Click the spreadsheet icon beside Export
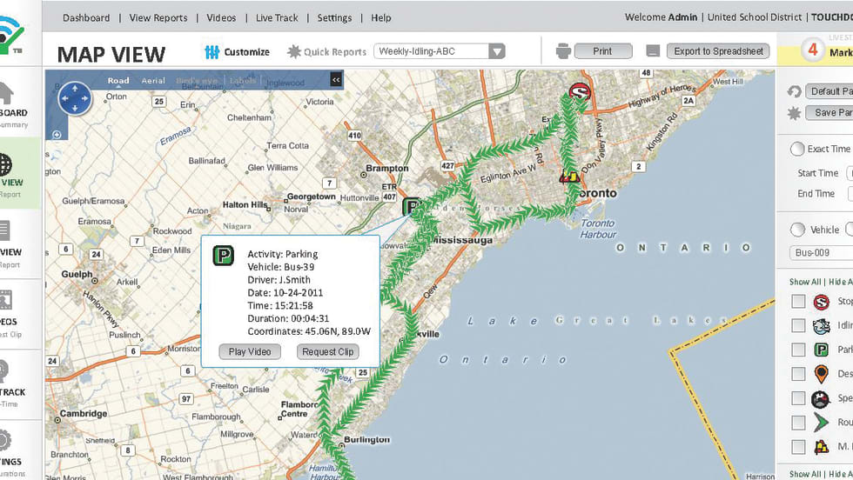The image size is (853, 480). pyautogui.click(x=653, y=51)
